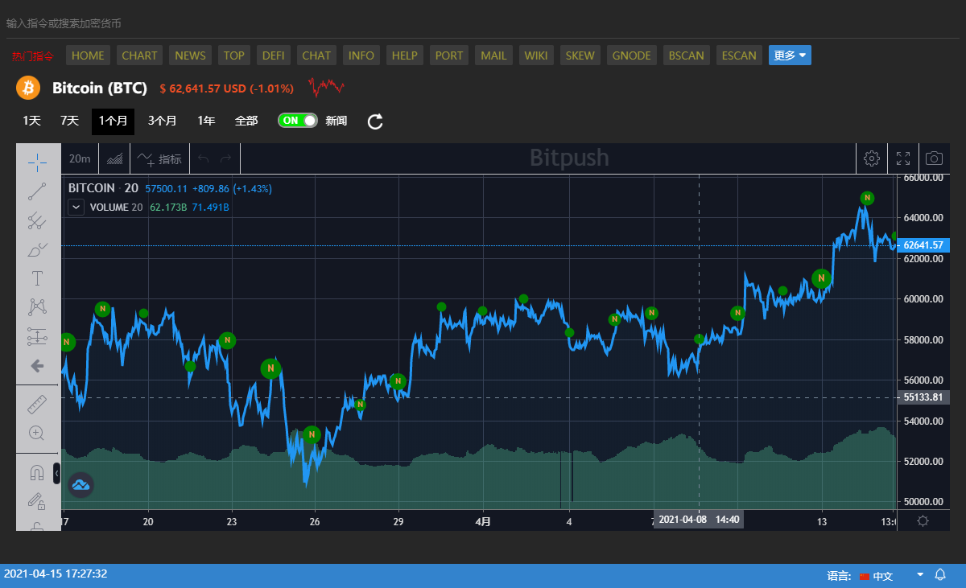Select the brush drawing tool
The image size is (966, 588).
coord(37,249)
